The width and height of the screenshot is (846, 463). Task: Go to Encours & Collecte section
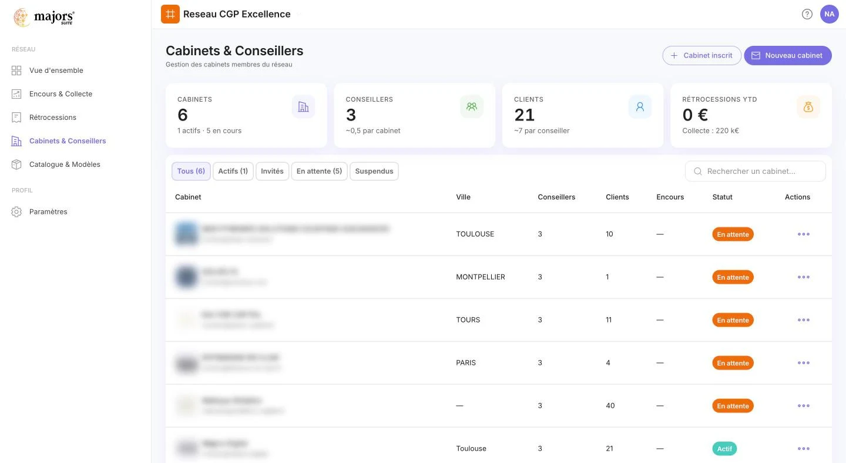[x=61, y=94]
